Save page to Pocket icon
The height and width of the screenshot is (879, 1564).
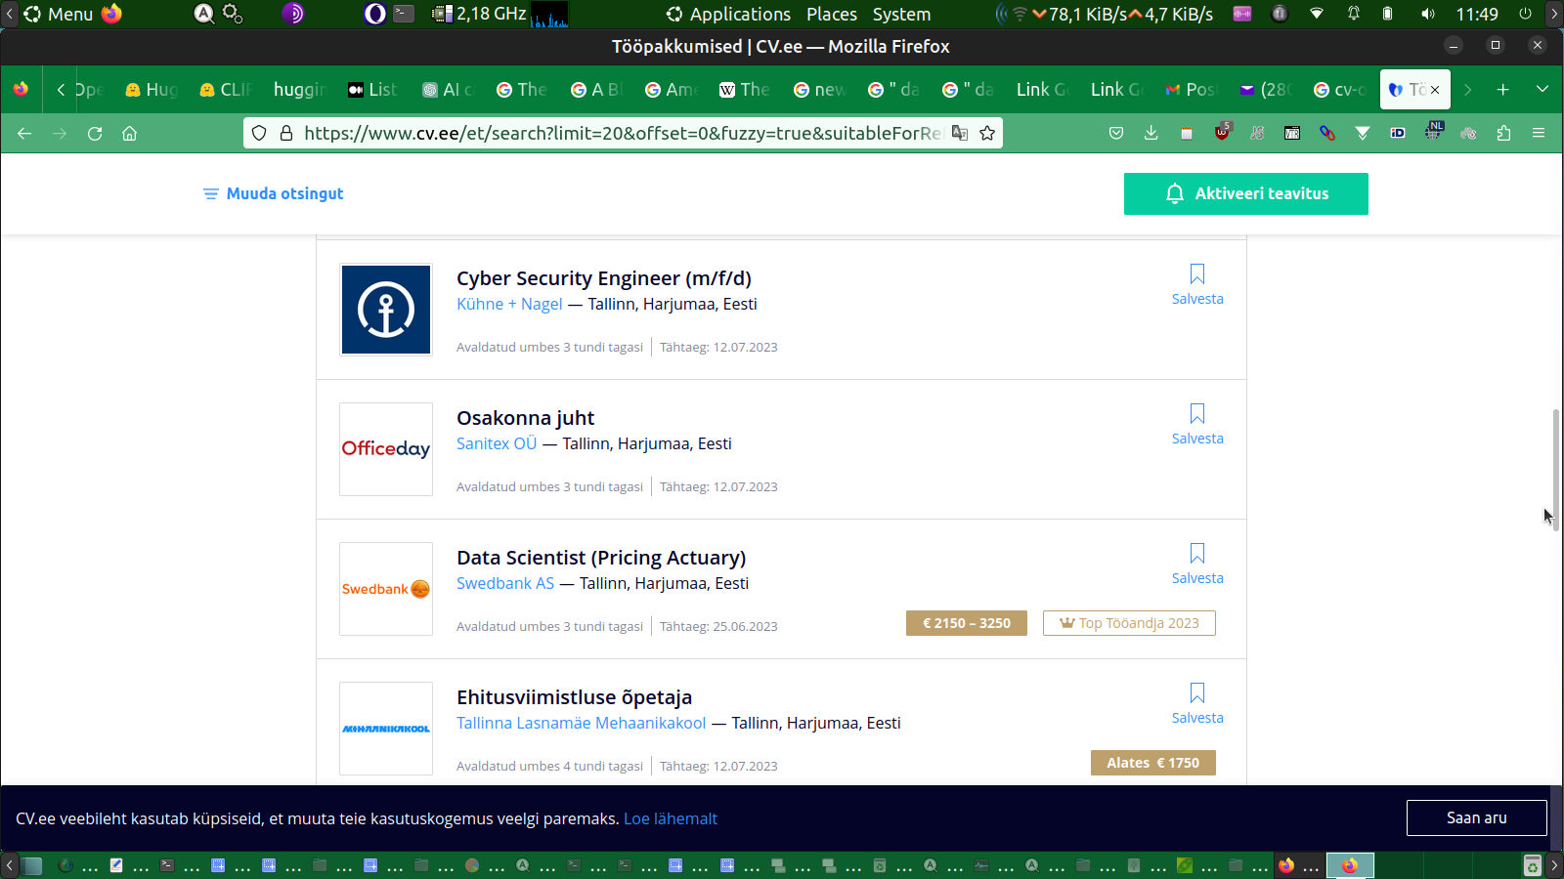click(x=1116, y=134)
